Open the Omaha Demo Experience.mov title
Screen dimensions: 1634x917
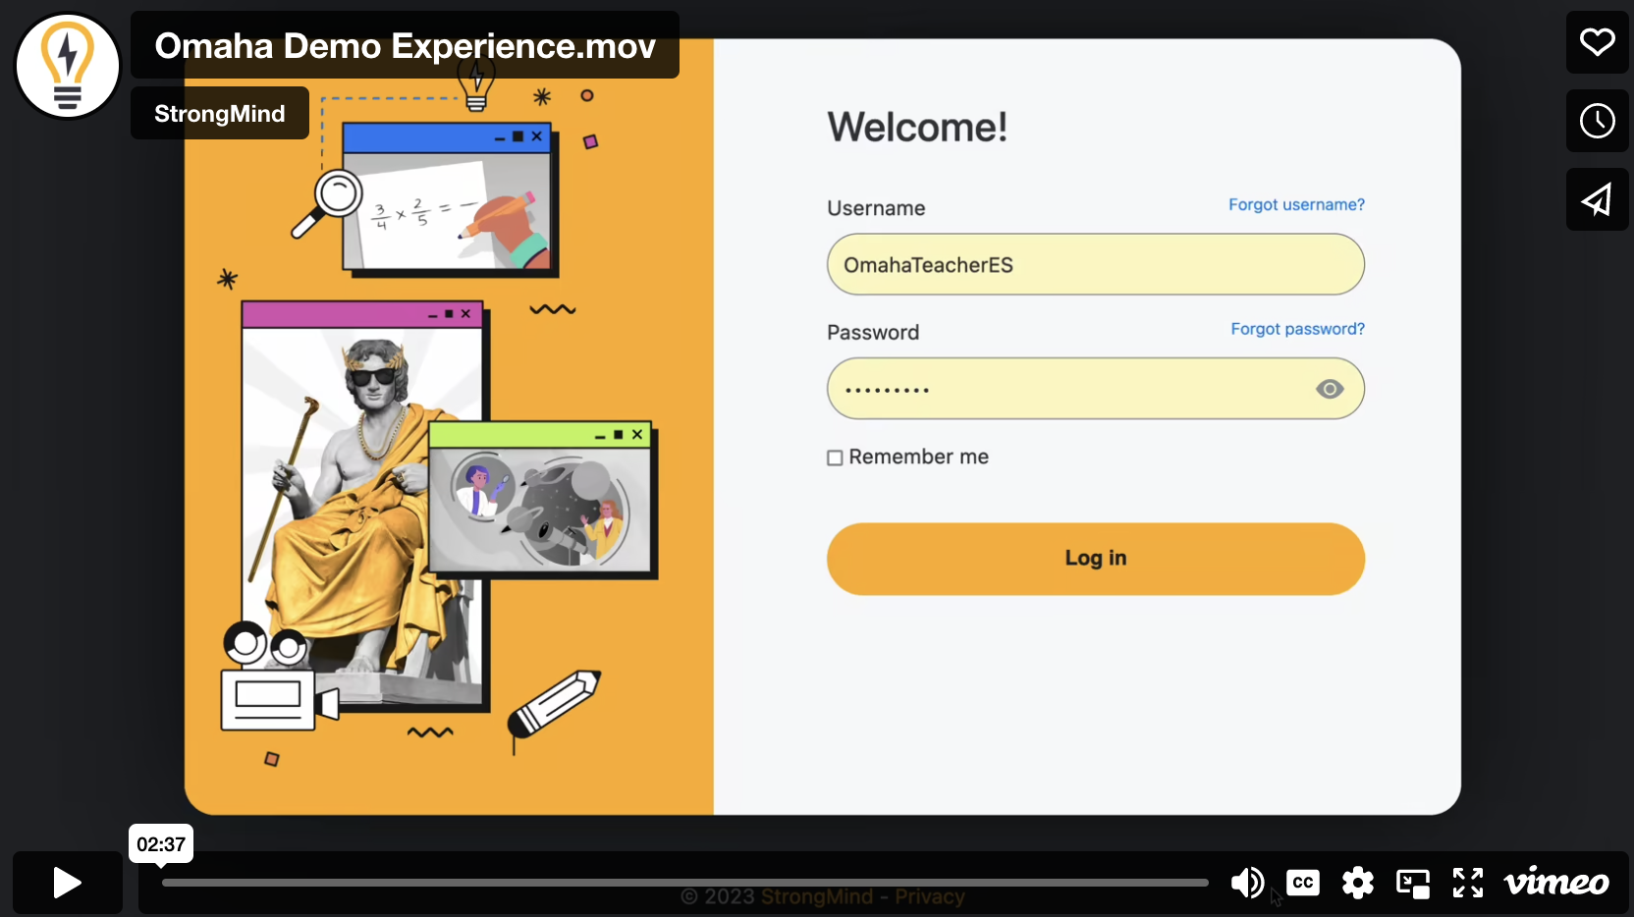pos(405,45)
